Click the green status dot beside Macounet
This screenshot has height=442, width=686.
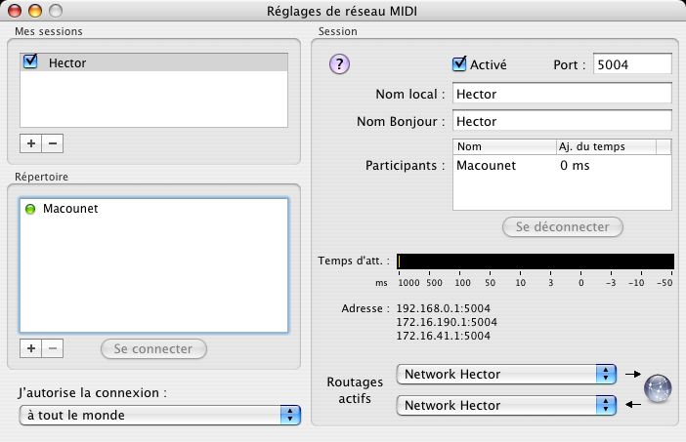tap(30, 209)
